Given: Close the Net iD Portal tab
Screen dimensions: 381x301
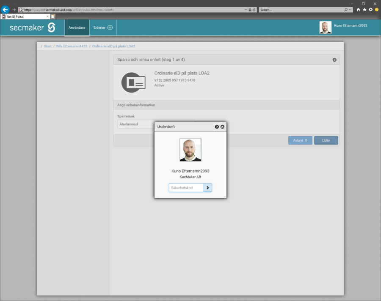Looking at the screenshot, I should coord(47,16).
